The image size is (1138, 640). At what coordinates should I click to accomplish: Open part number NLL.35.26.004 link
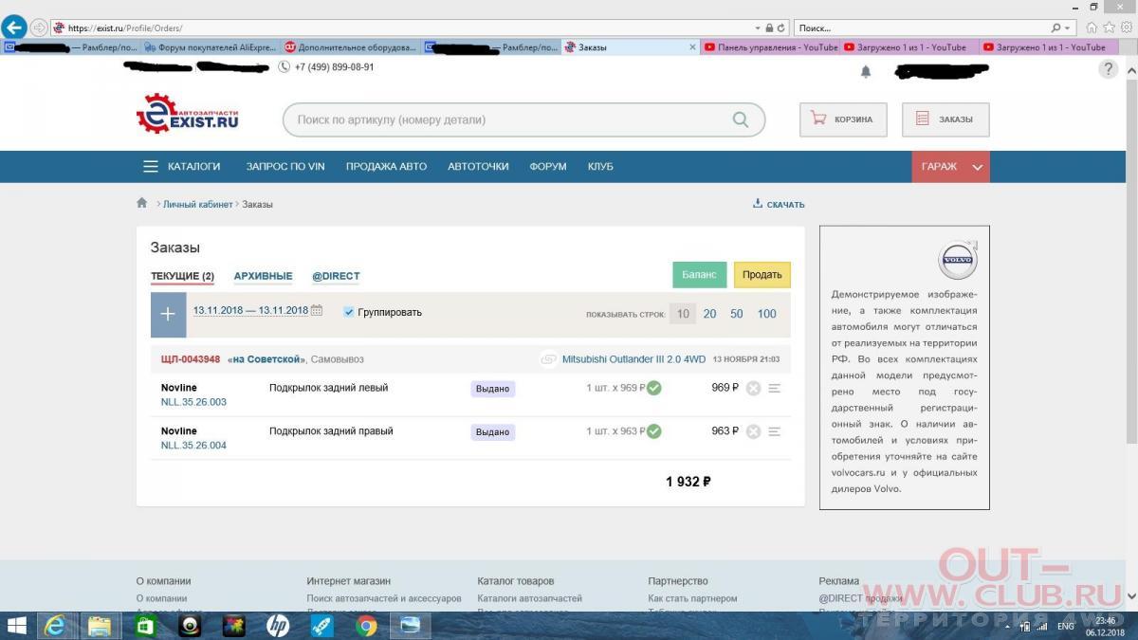(x=193, y=446)
